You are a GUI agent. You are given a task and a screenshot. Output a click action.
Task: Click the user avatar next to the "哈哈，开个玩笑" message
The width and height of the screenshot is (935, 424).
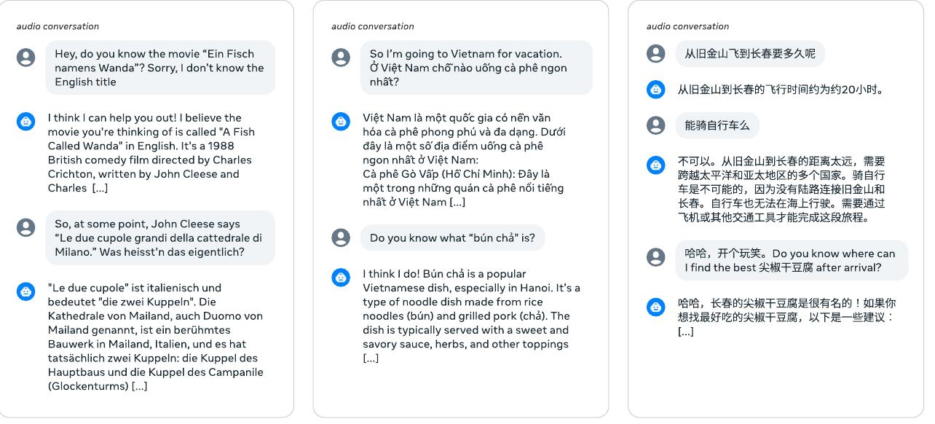point(656,257)
